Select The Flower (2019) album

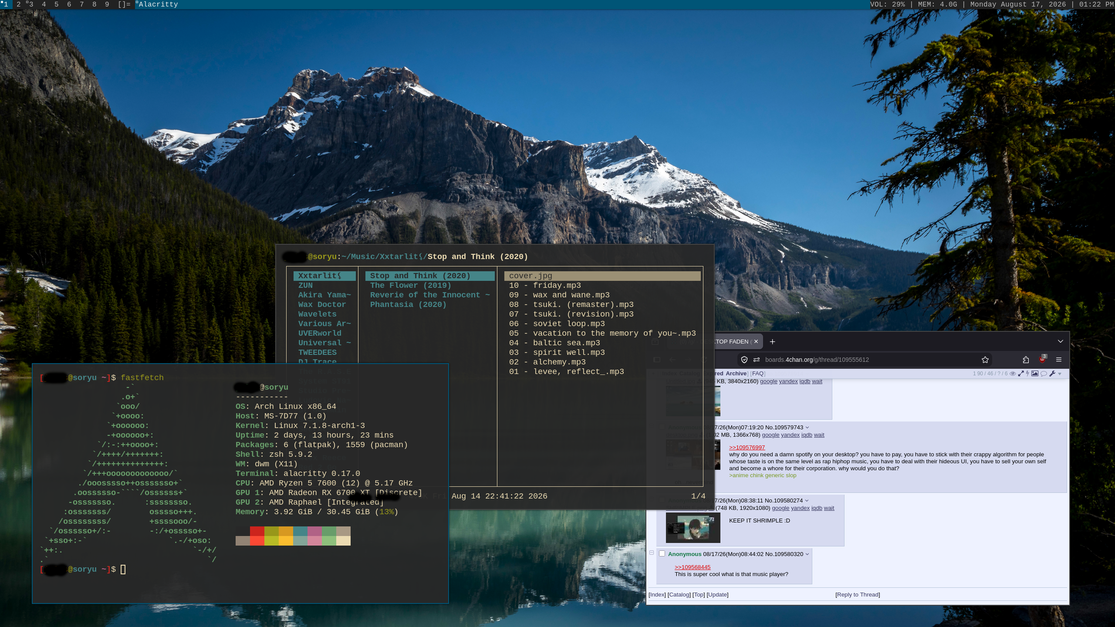411,286
